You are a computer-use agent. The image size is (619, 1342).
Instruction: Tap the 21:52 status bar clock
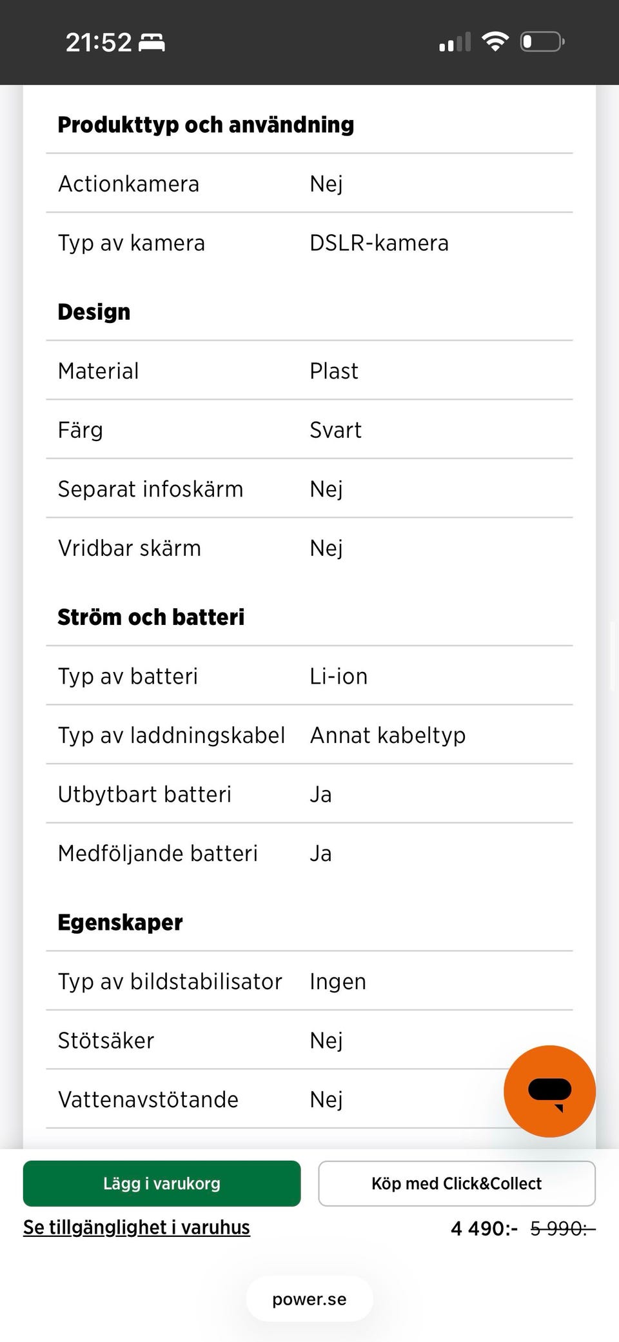(99, 43)
